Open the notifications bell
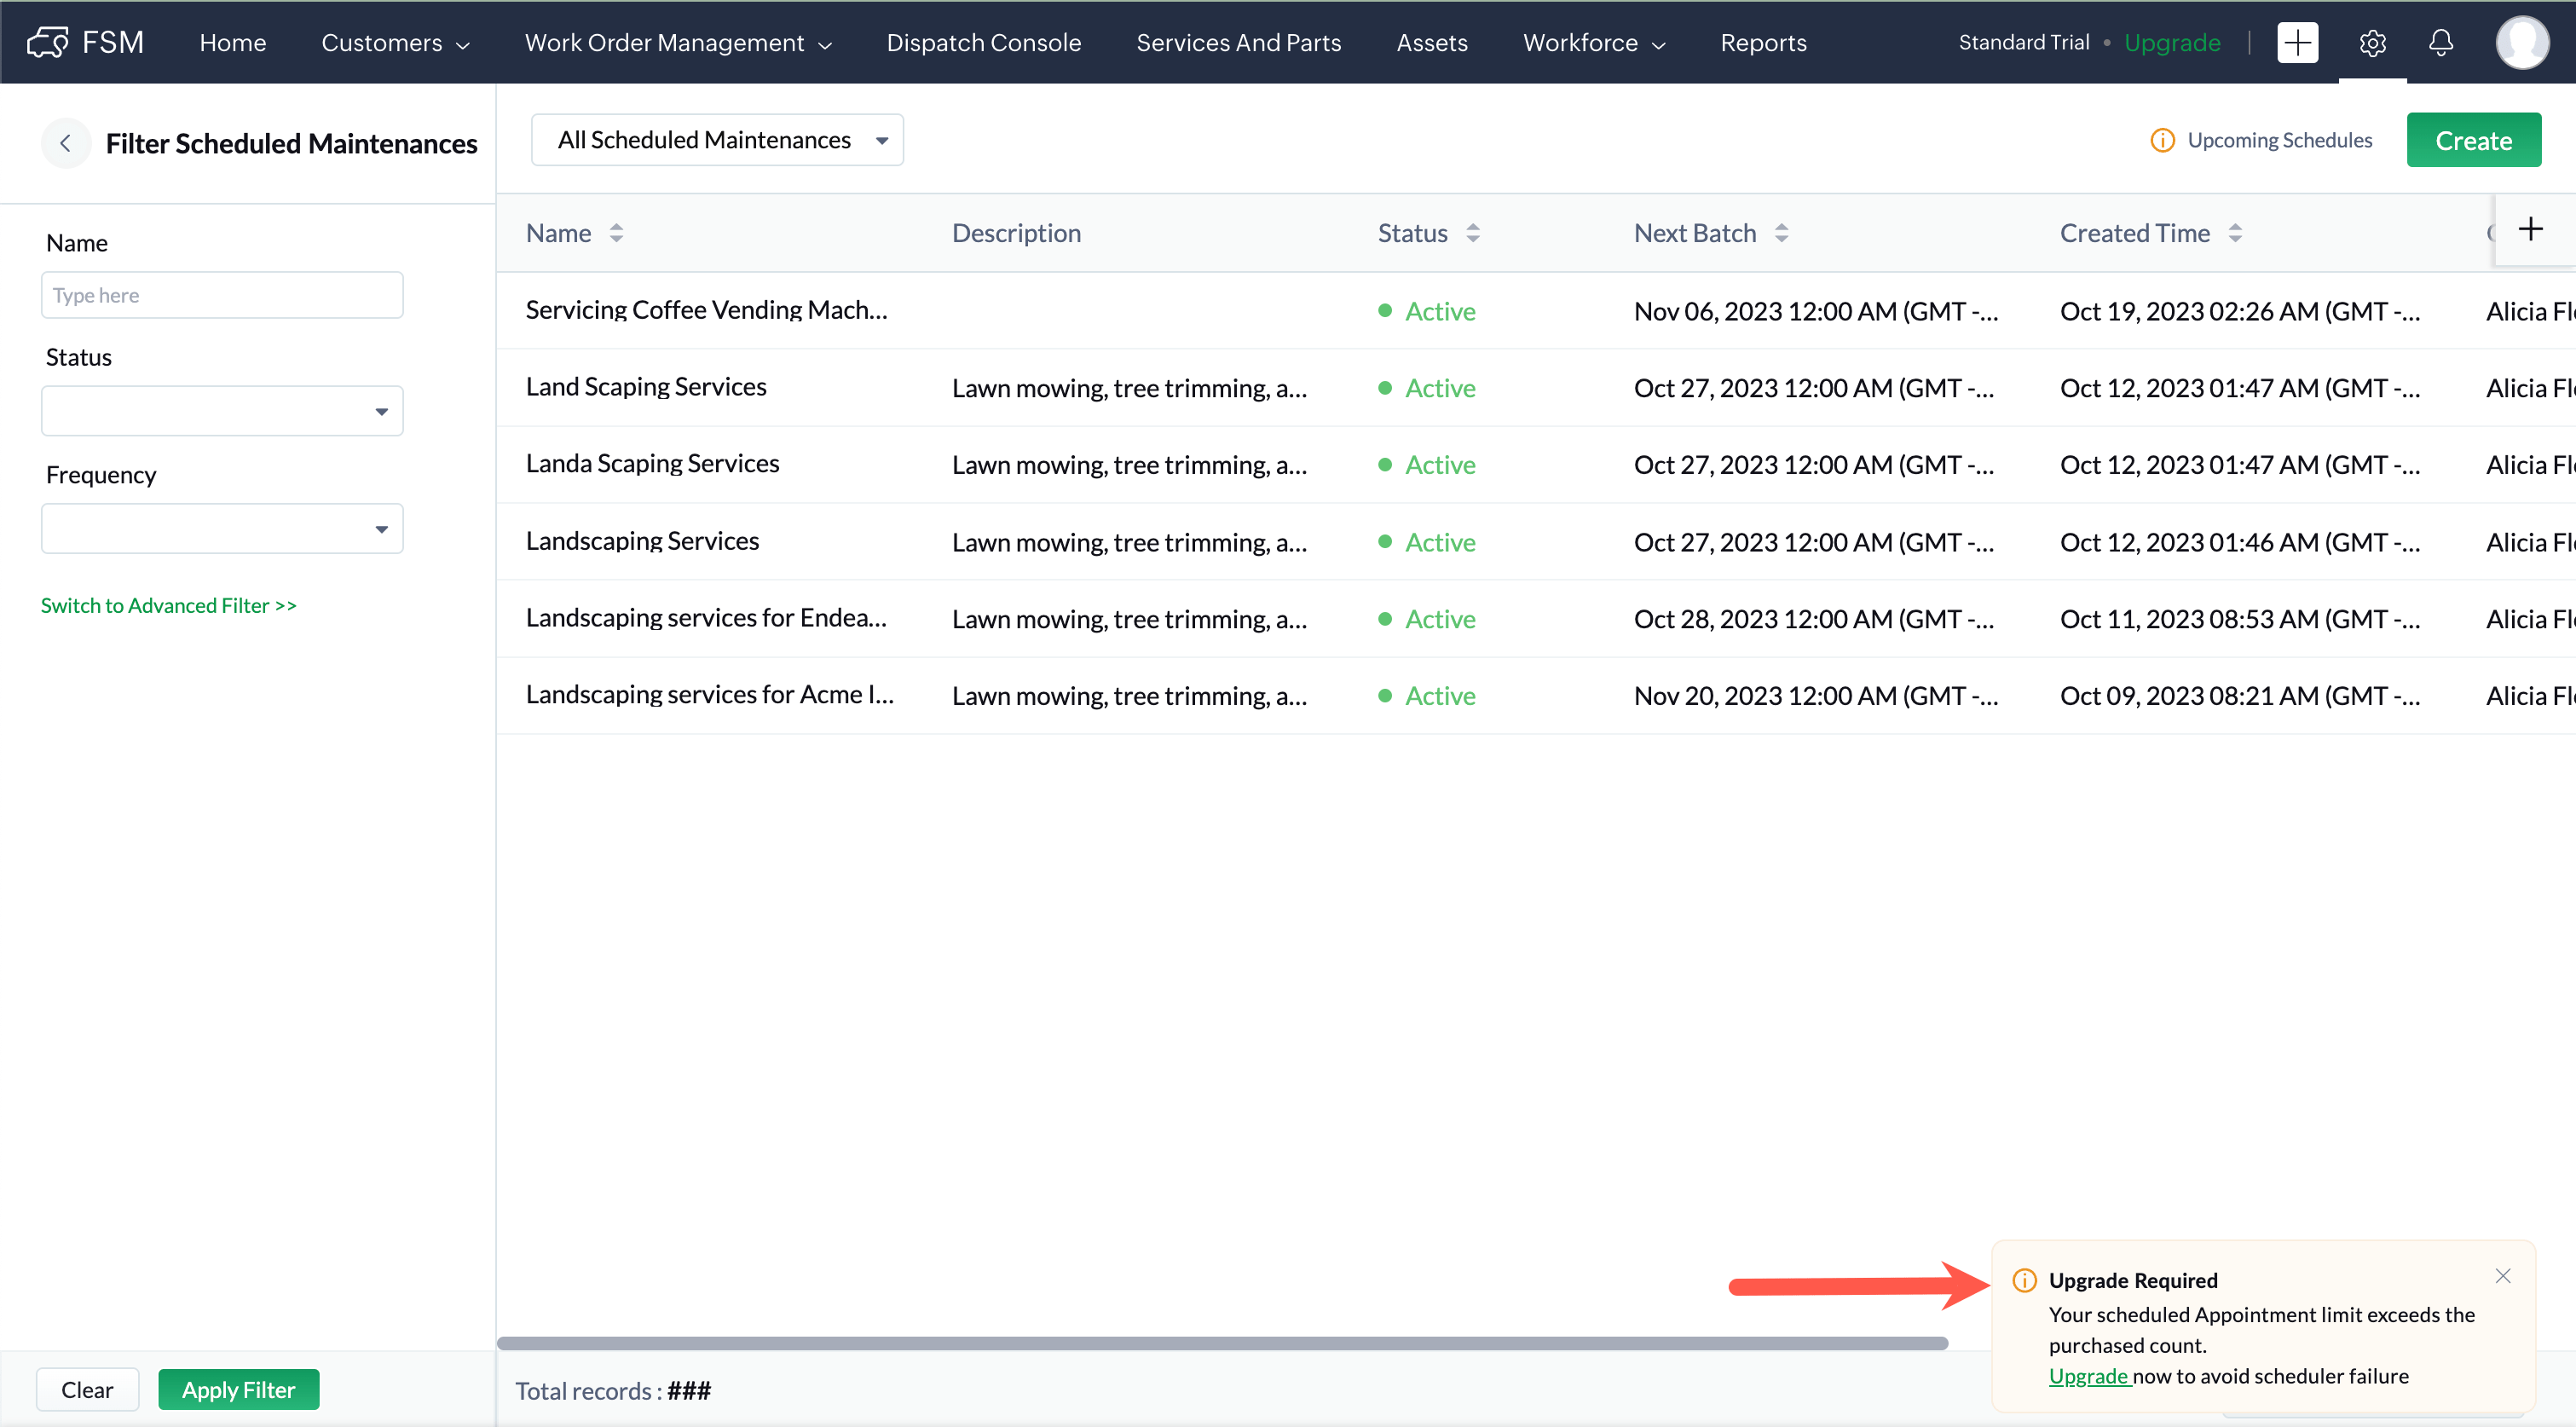Image resolution: width=2576 pixels, height=1427 pixels. click(x=2440, y=42)
